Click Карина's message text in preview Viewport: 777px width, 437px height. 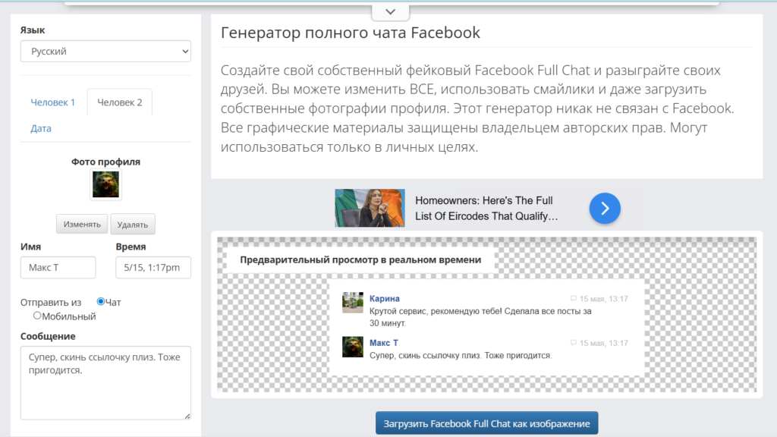[480, 317]
